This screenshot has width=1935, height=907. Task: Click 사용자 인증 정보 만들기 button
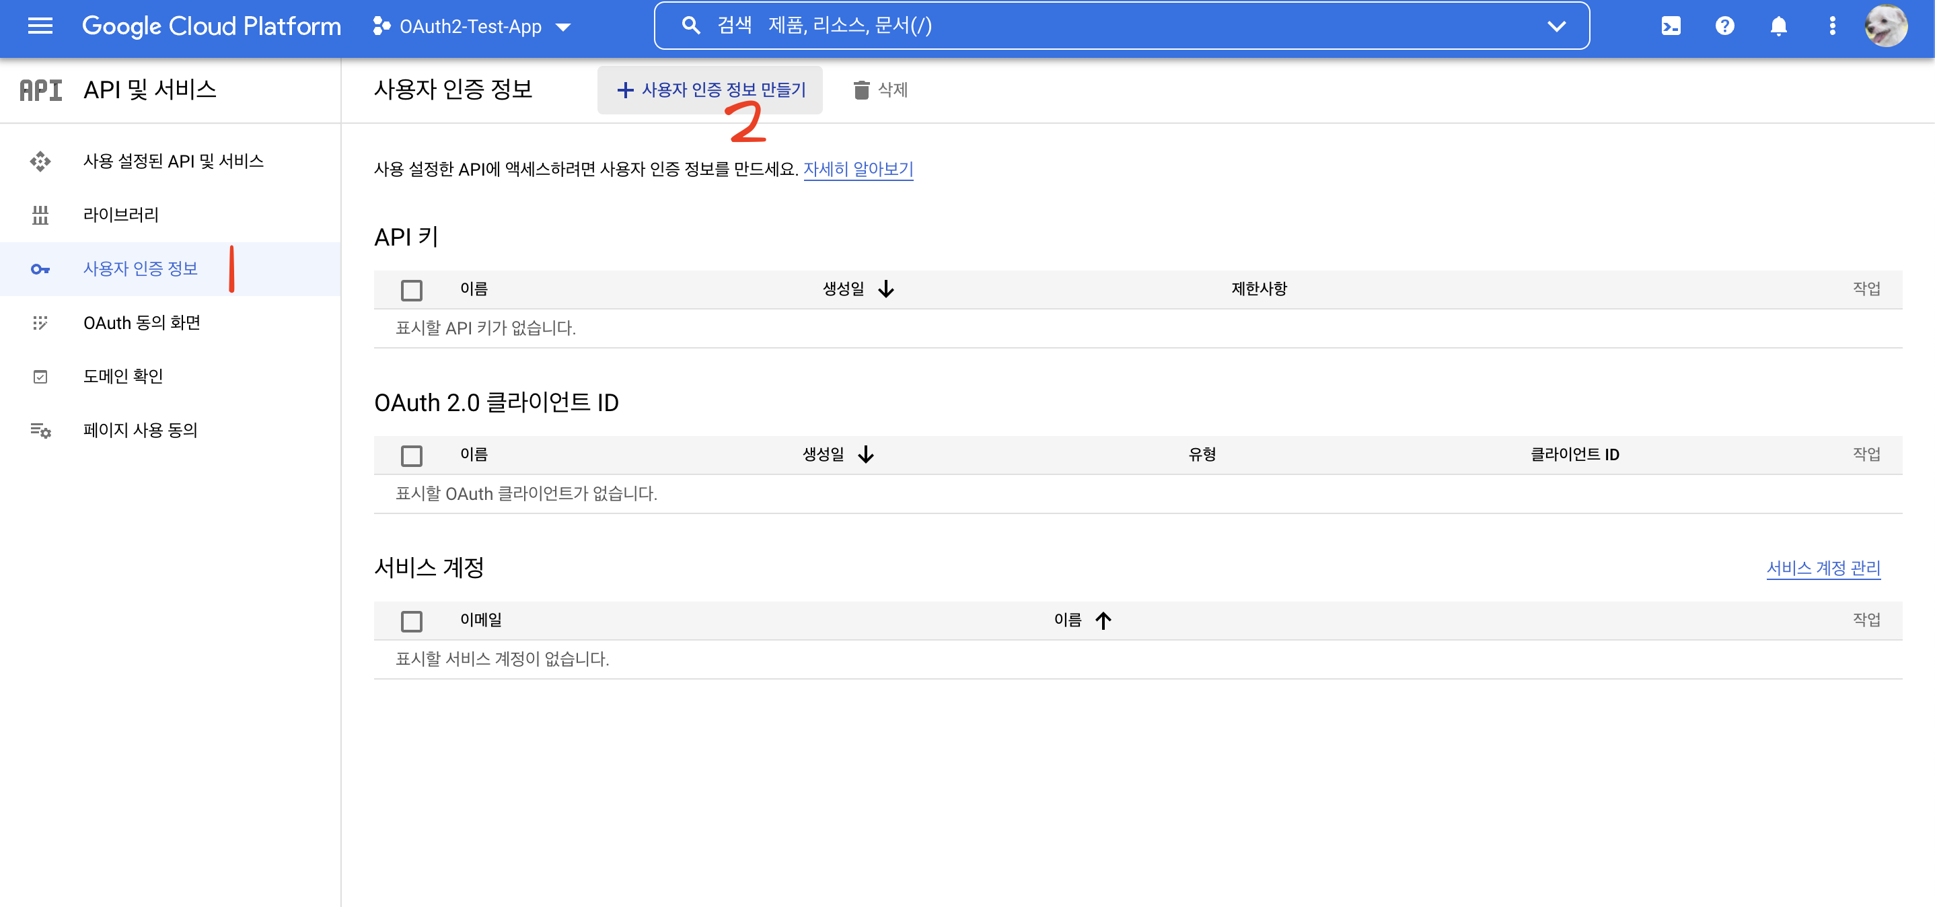710,90
